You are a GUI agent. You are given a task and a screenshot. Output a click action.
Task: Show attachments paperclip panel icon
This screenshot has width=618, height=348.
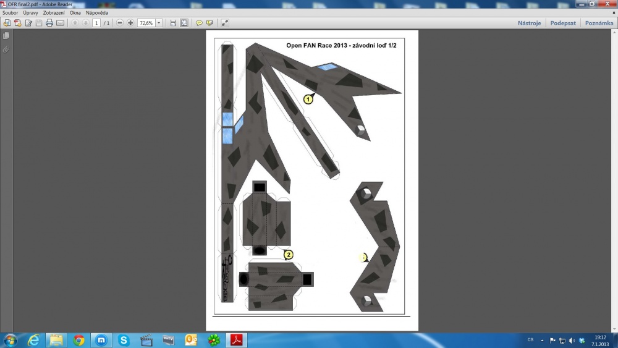[6, 49]
